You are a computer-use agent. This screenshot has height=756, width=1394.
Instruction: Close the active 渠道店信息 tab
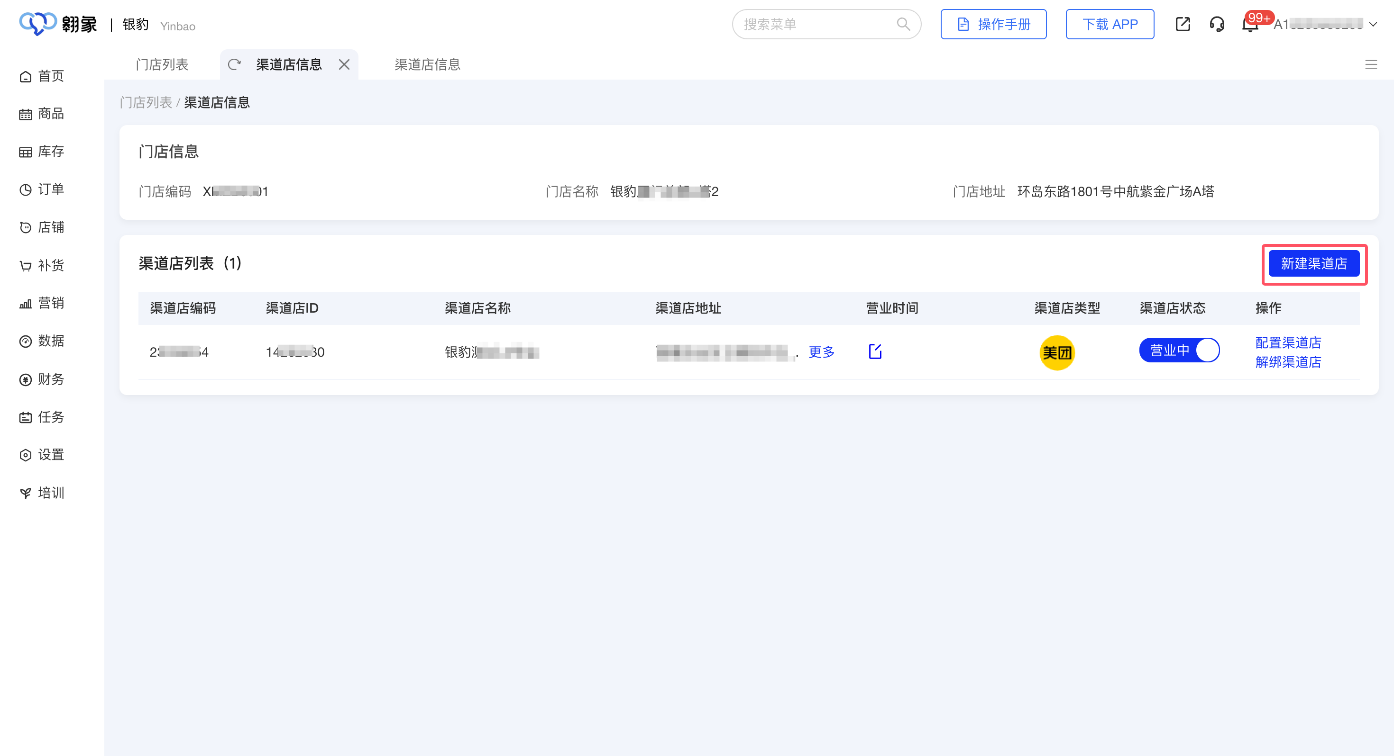[344, 65]
